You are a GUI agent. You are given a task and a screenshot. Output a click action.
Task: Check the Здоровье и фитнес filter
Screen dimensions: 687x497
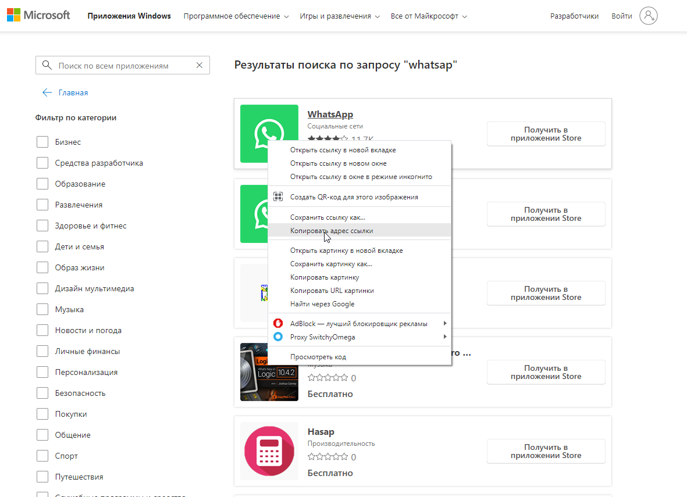[42, 226]
